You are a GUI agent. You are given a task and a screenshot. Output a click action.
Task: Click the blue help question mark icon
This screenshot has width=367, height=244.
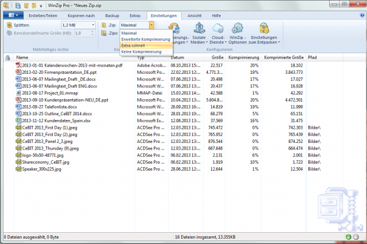[362, 15]
